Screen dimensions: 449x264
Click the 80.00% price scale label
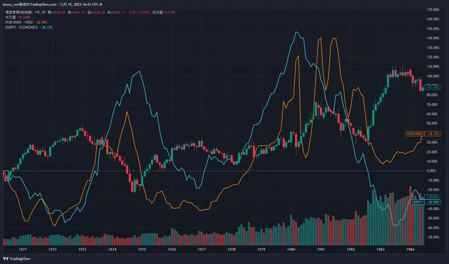[433, 95]
